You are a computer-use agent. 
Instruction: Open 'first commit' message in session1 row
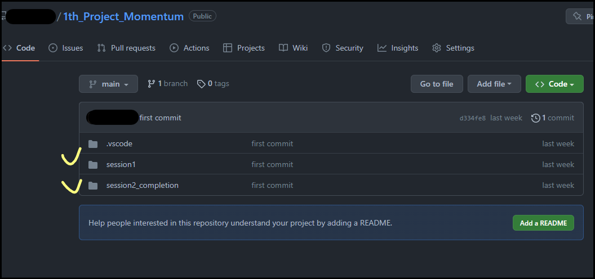tap(272, 164)
